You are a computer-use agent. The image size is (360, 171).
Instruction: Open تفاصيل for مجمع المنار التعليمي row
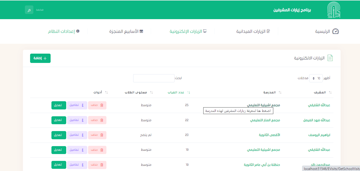(x=77, y=120)
